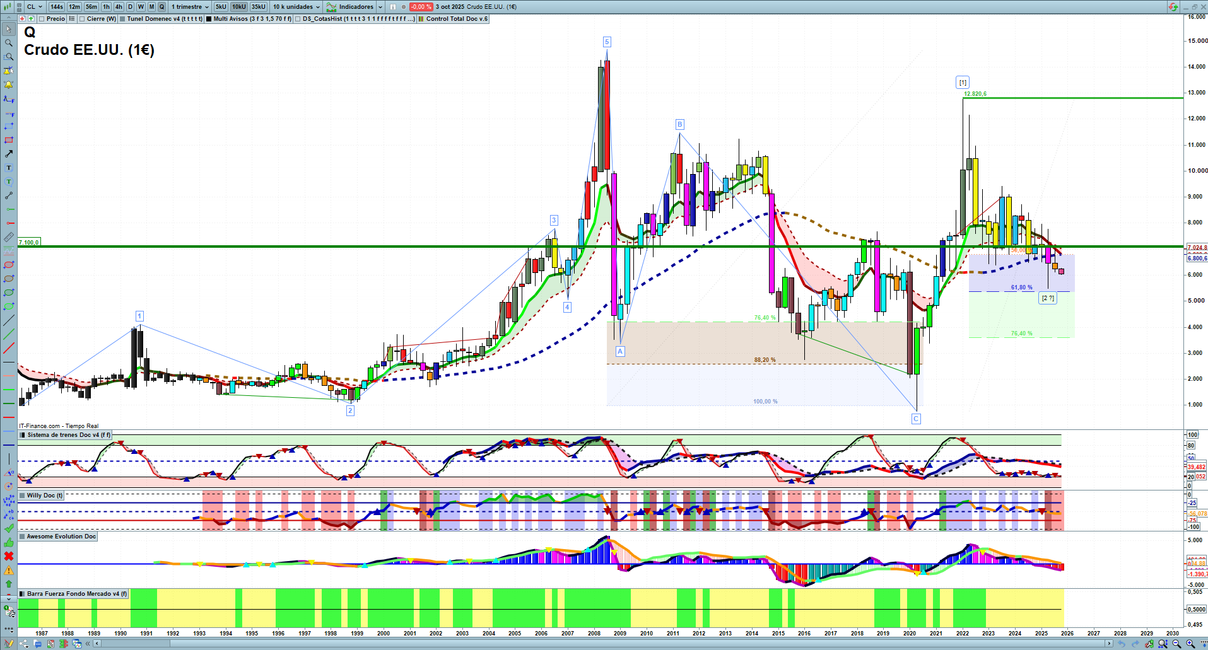Click the Indicadores chart icon

click(x=331, y=7)
